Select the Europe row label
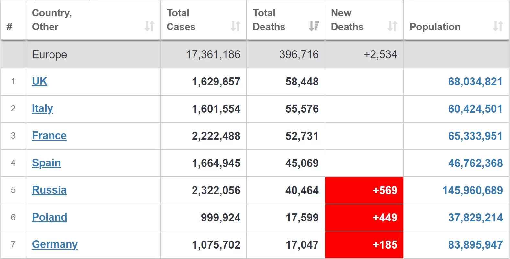 point(50,54)
